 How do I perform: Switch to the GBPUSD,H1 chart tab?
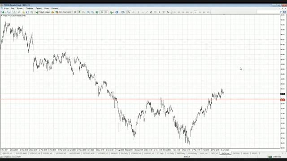point(7,153)
